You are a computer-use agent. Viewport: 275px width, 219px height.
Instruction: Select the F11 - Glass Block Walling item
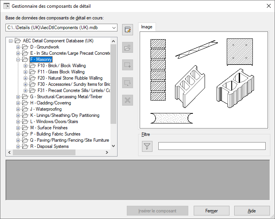61,72
